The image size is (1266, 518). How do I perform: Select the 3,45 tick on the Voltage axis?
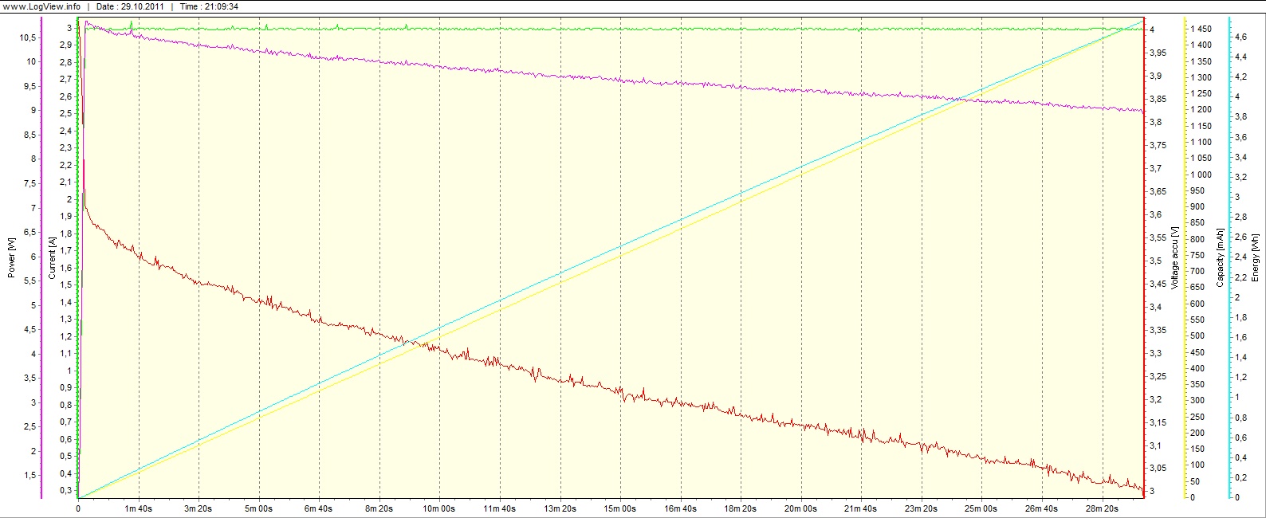tap(1157, 284)
